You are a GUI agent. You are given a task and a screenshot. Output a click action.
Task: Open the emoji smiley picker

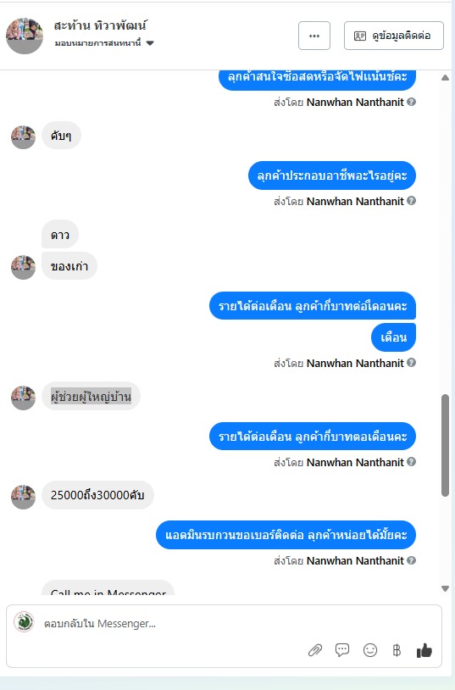tap(370, 650)
